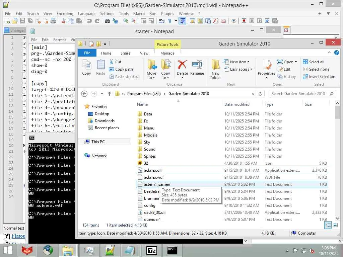This screenshot has width=343, height=257.
Task: Select Network in navigation pane
Action: (99, 156)
